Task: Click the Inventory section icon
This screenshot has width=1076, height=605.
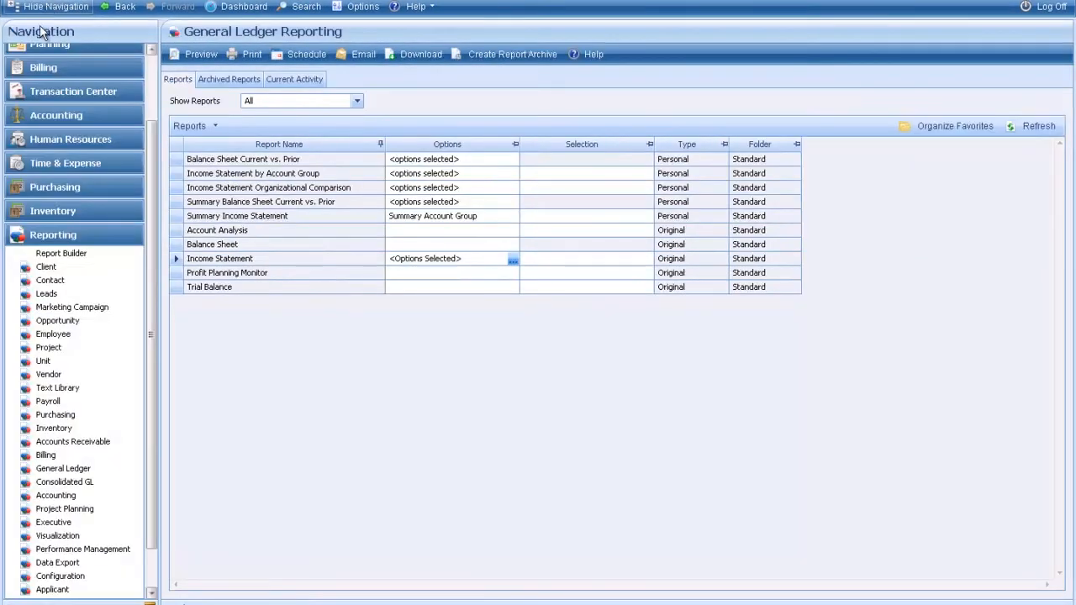Action: coord(17,211)
